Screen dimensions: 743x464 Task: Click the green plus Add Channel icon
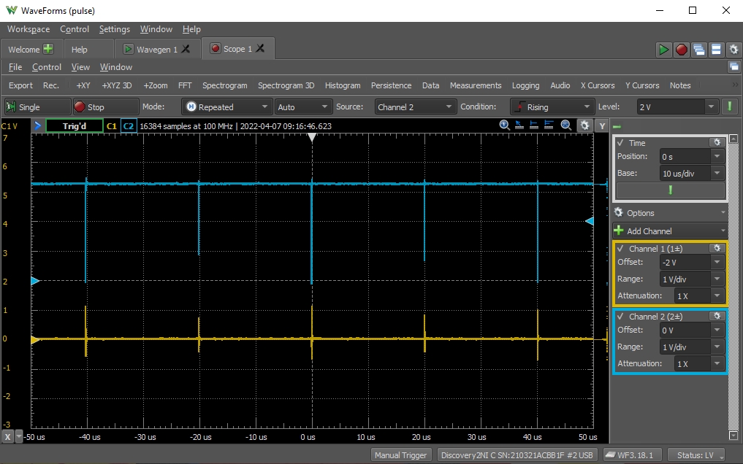(x=618, y=231)
